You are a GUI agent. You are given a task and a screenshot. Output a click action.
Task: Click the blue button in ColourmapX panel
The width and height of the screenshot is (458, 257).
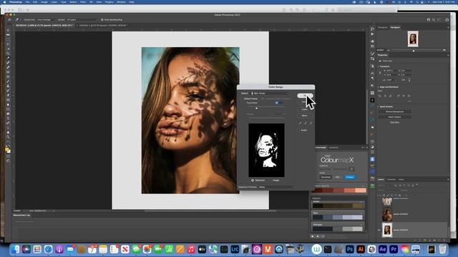pyautogui.click(x=350, y=177)
